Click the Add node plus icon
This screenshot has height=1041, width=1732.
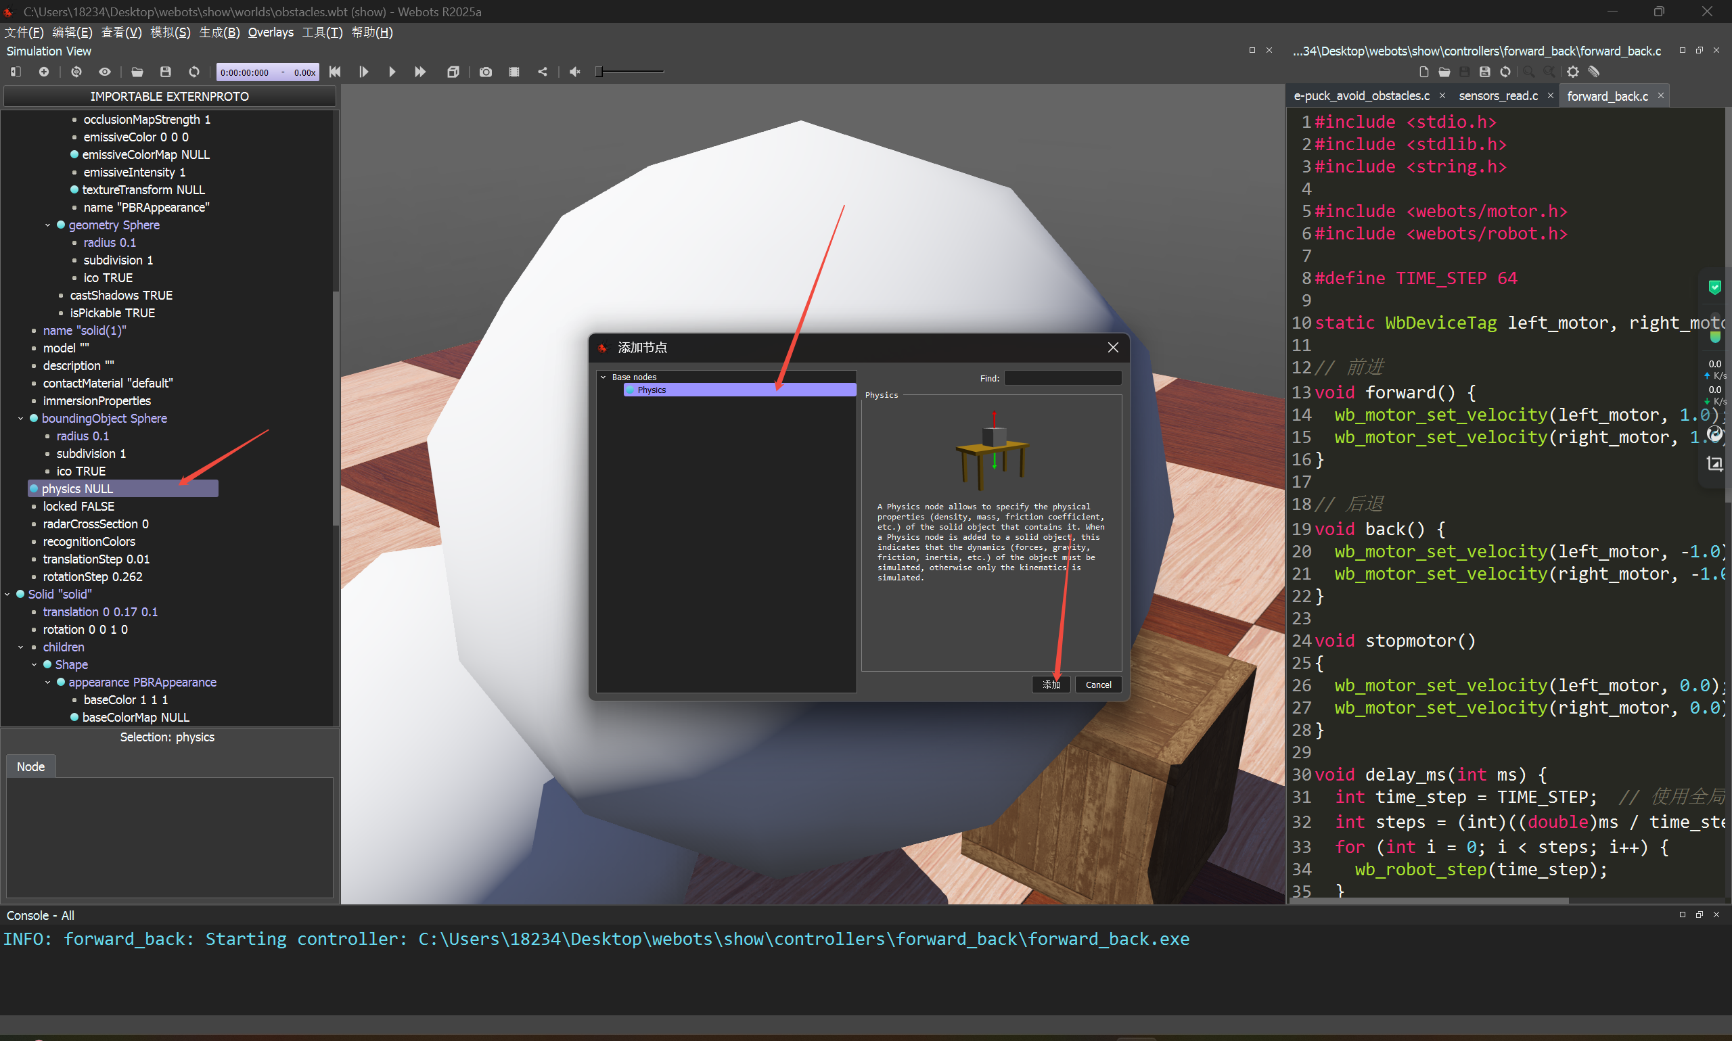[43, 72]
